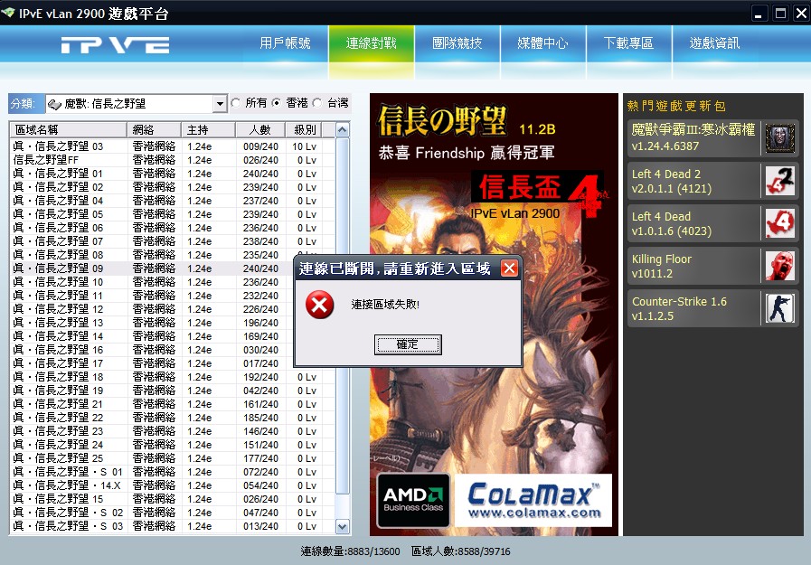Select room 真·信長之野望 18

173,377
